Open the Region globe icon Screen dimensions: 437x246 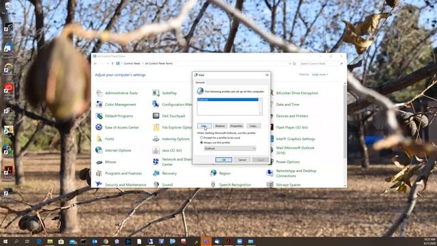(214, 173)
